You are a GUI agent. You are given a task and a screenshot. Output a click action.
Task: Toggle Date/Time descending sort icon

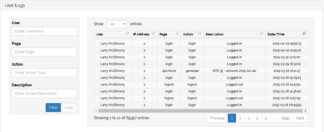[x=304, y=34]
